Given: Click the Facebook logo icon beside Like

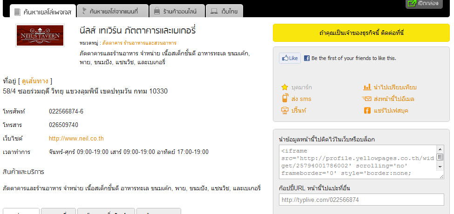Looking at the screenshot, I should (306, 58).
